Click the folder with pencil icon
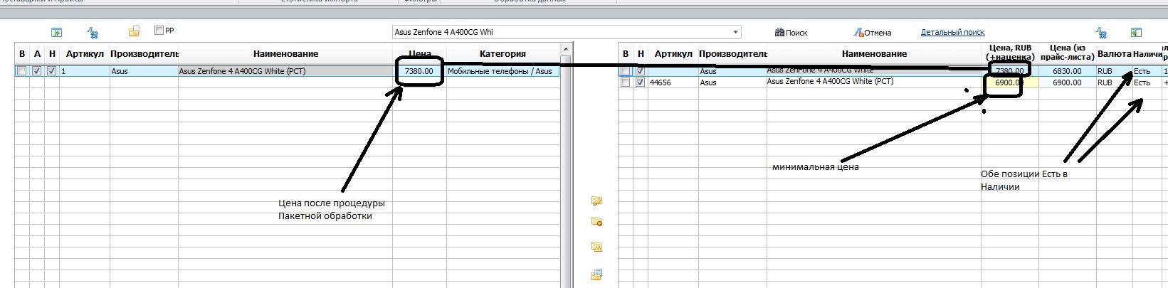The width and height of the screenshot is (1168, 288). coord(597,201)
